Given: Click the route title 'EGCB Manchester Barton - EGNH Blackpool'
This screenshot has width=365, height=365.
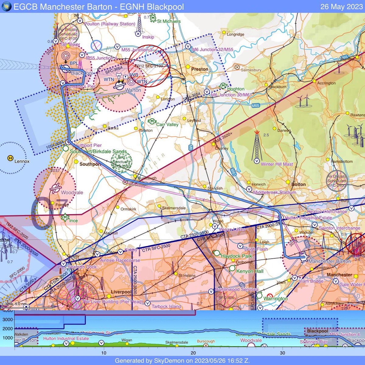Looking at the screenshot, I should pos(99,7).
